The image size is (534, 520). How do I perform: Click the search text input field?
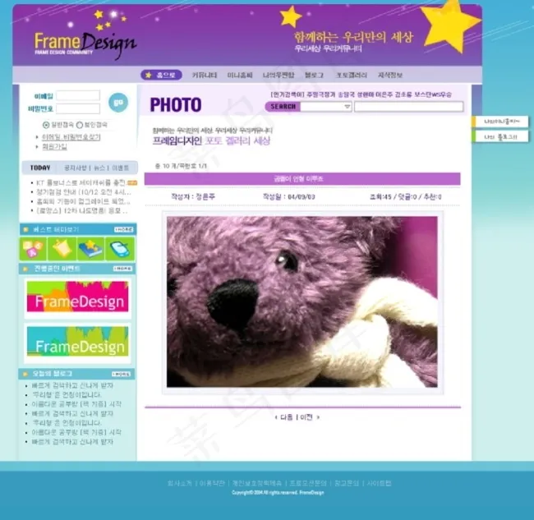point(408,107)
